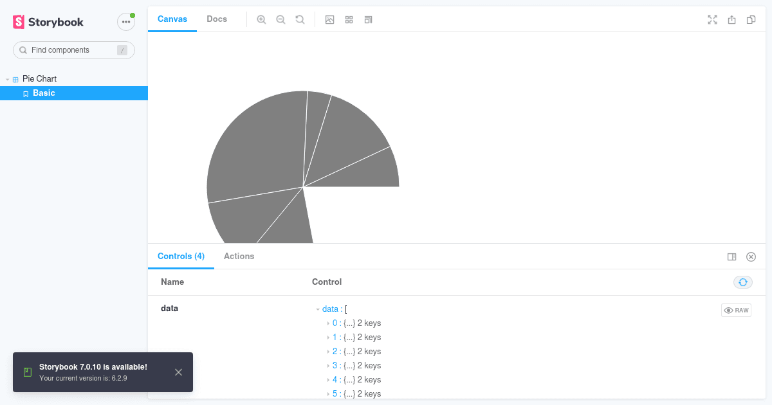772x405 pixels.
Task: Zoom in on the canvas
Action: [x=261, y=19]
